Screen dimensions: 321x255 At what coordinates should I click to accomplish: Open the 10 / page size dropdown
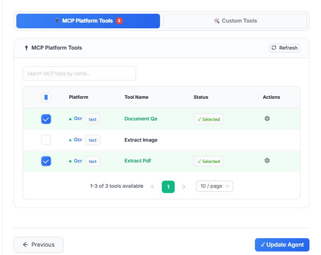point(214,186)
